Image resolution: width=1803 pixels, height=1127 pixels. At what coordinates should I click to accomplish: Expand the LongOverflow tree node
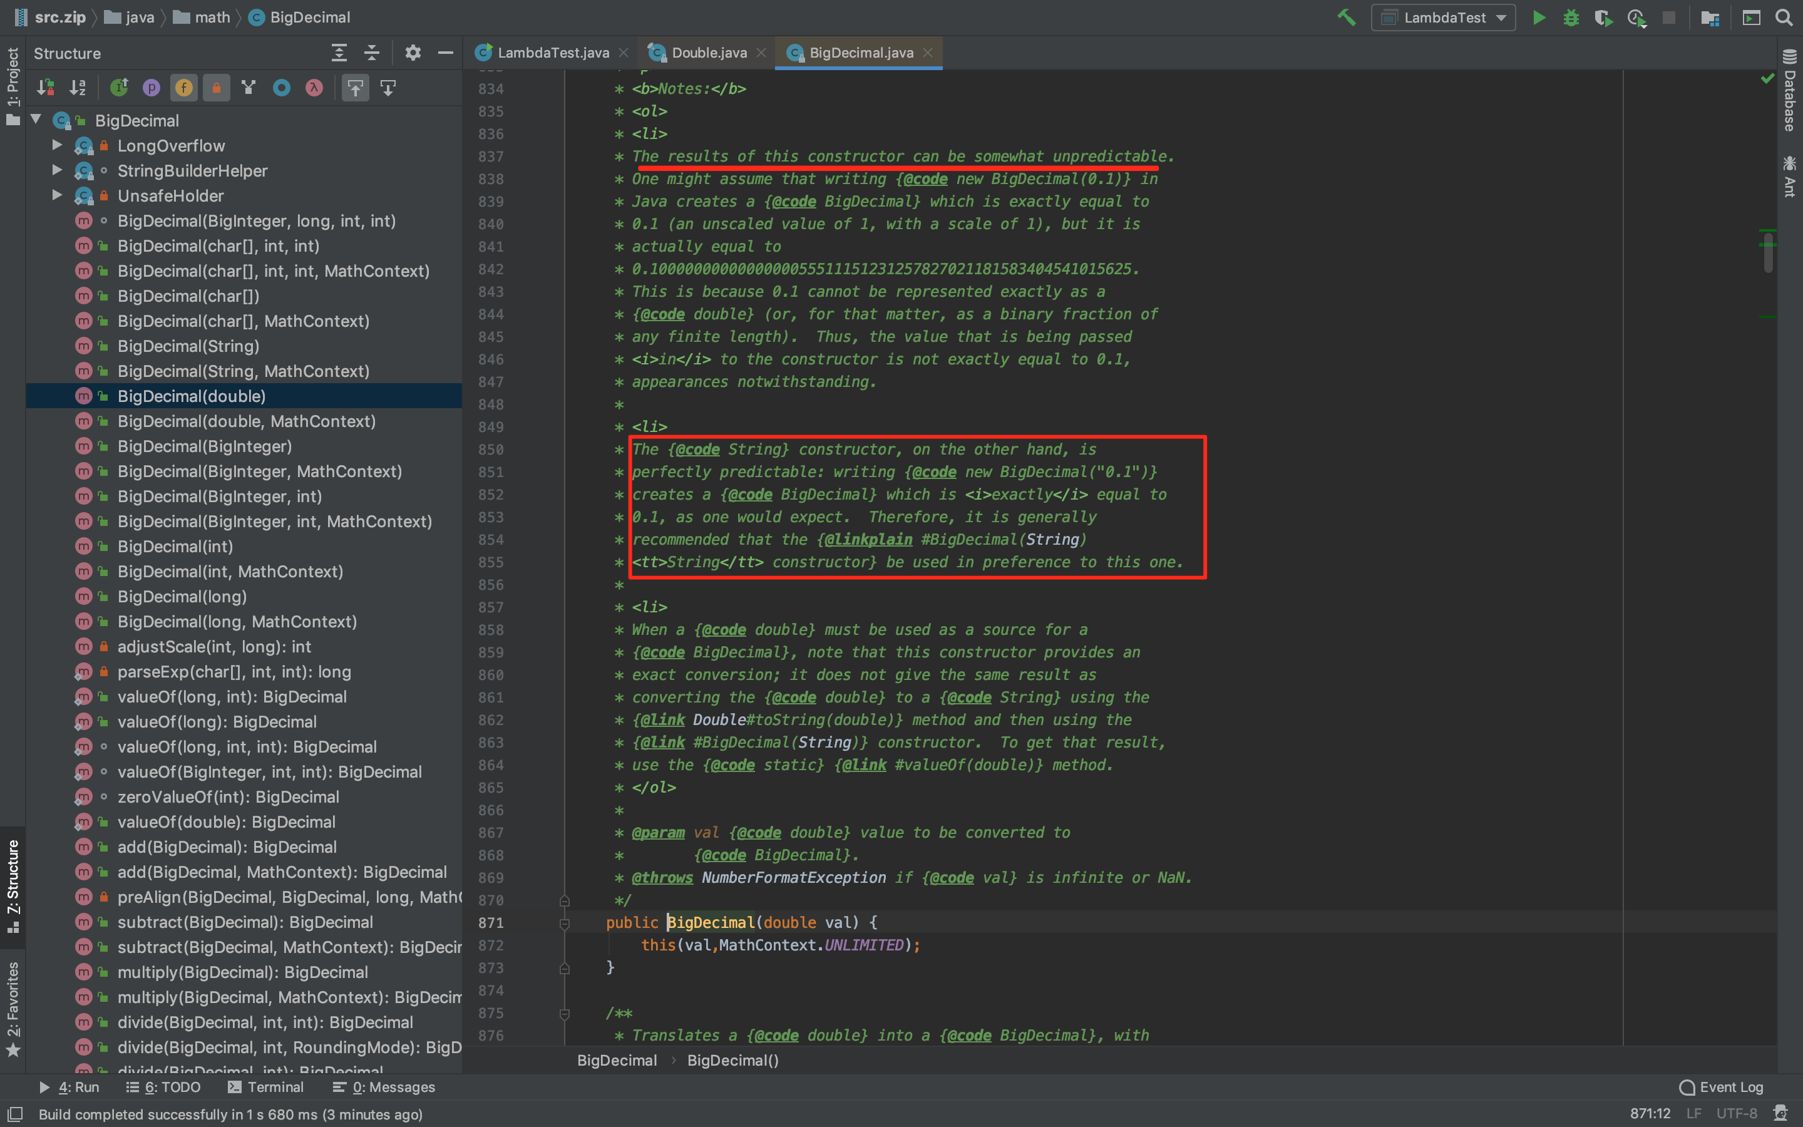pos(56,145)
